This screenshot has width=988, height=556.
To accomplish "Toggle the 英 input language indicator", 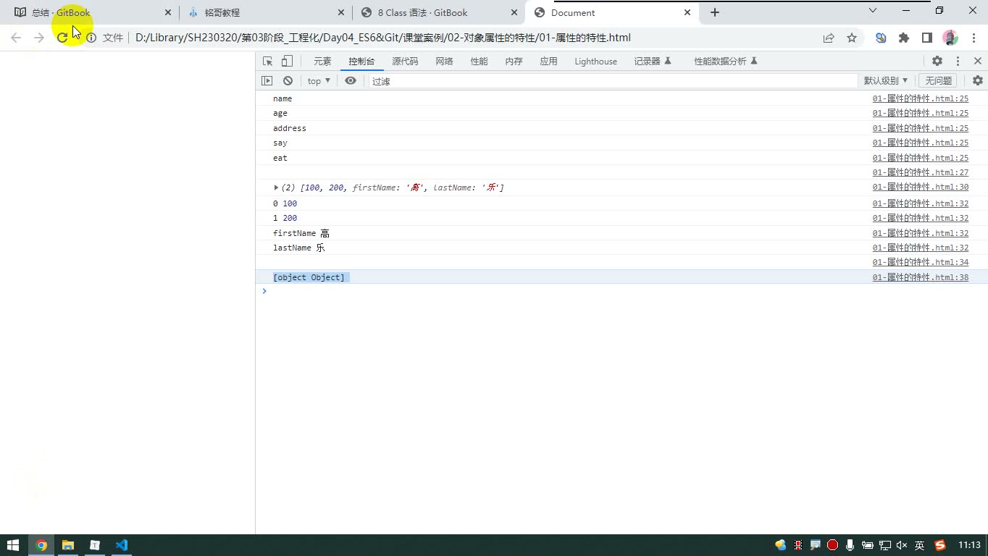I will pyautogui.click(x=919, y=545).
